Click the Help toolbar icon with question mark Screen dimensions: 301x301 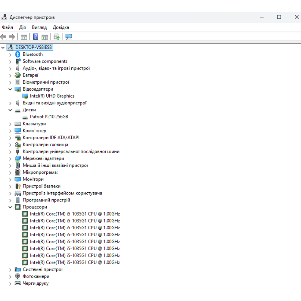coord(36,37)
